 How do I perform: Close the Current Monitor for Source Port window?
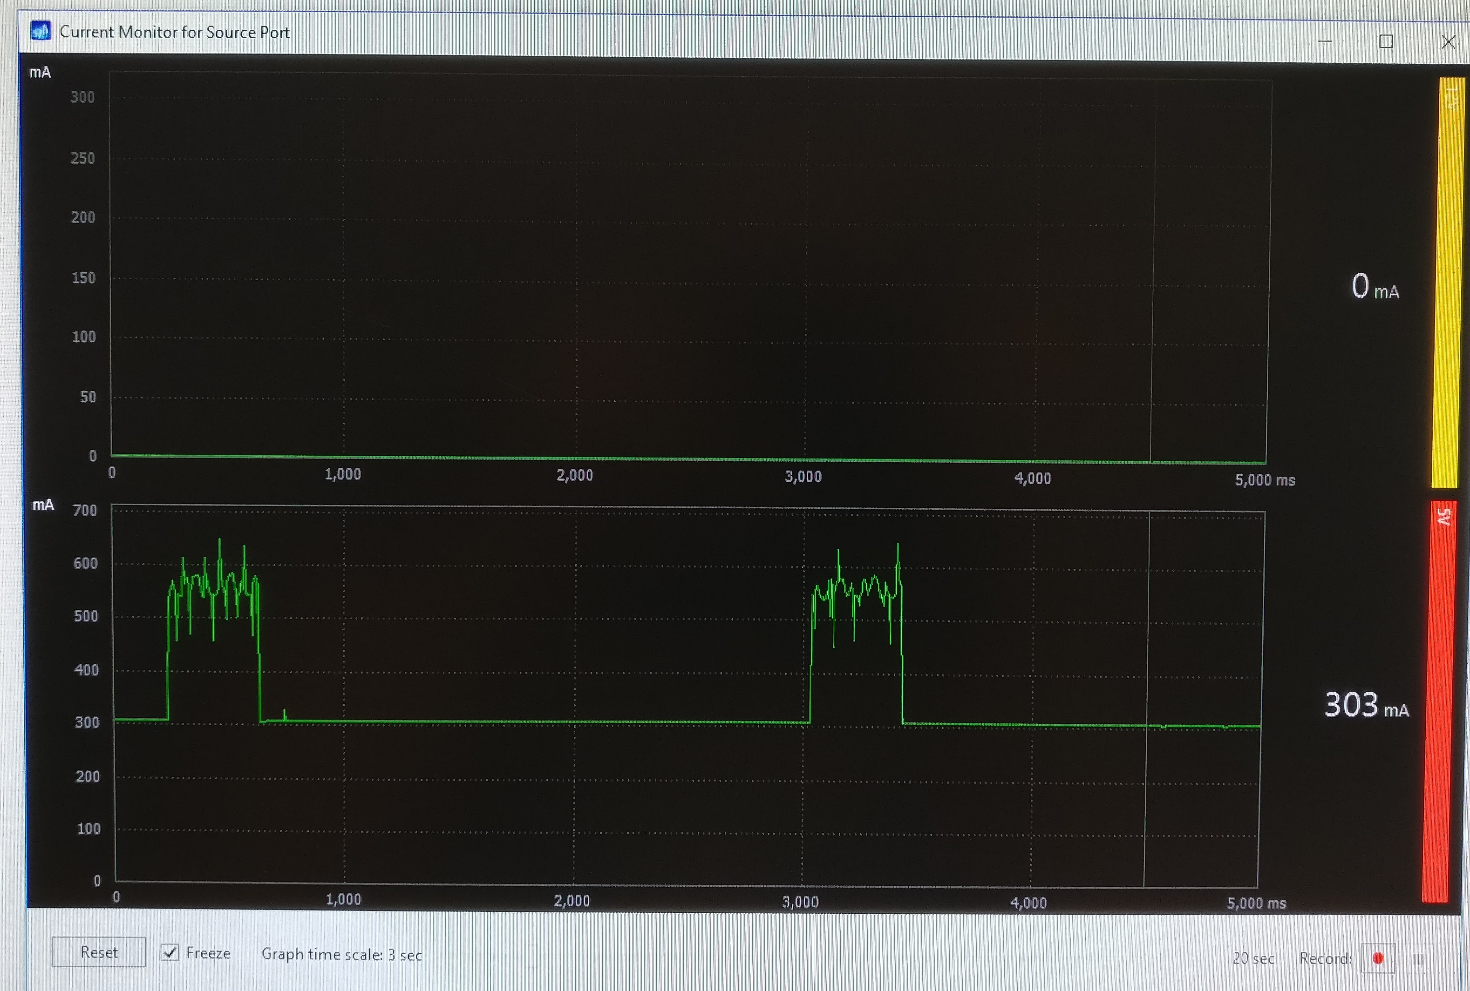pyautogui.click(x=1448, y=42)
